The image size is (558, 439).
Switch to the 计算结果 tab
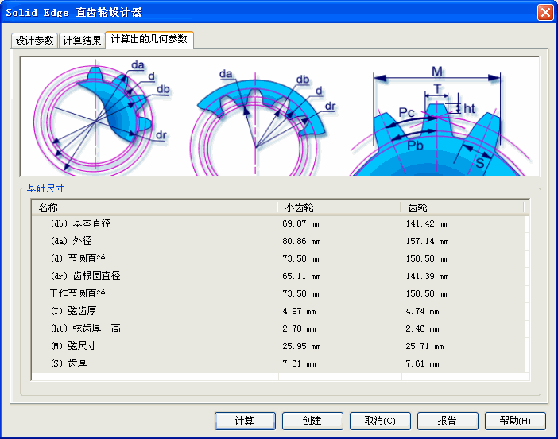point(82,41)
